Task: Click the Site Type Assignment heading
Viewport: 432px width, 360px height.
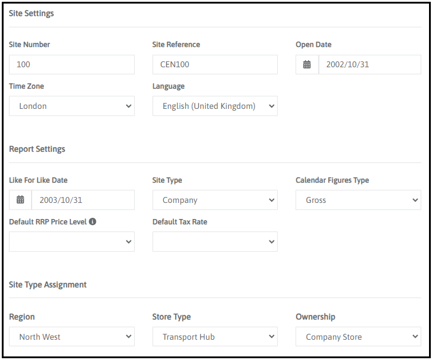Action: (x=48, y=284)
